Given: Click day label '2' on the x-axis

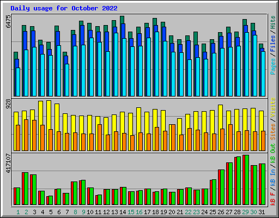Looking at the screenshot, I should click(26, 212).
